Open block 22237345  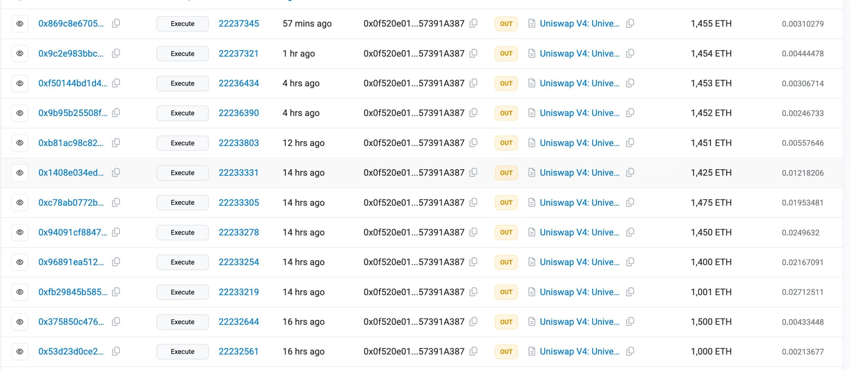pyautogui.click(x=239, y=24)
